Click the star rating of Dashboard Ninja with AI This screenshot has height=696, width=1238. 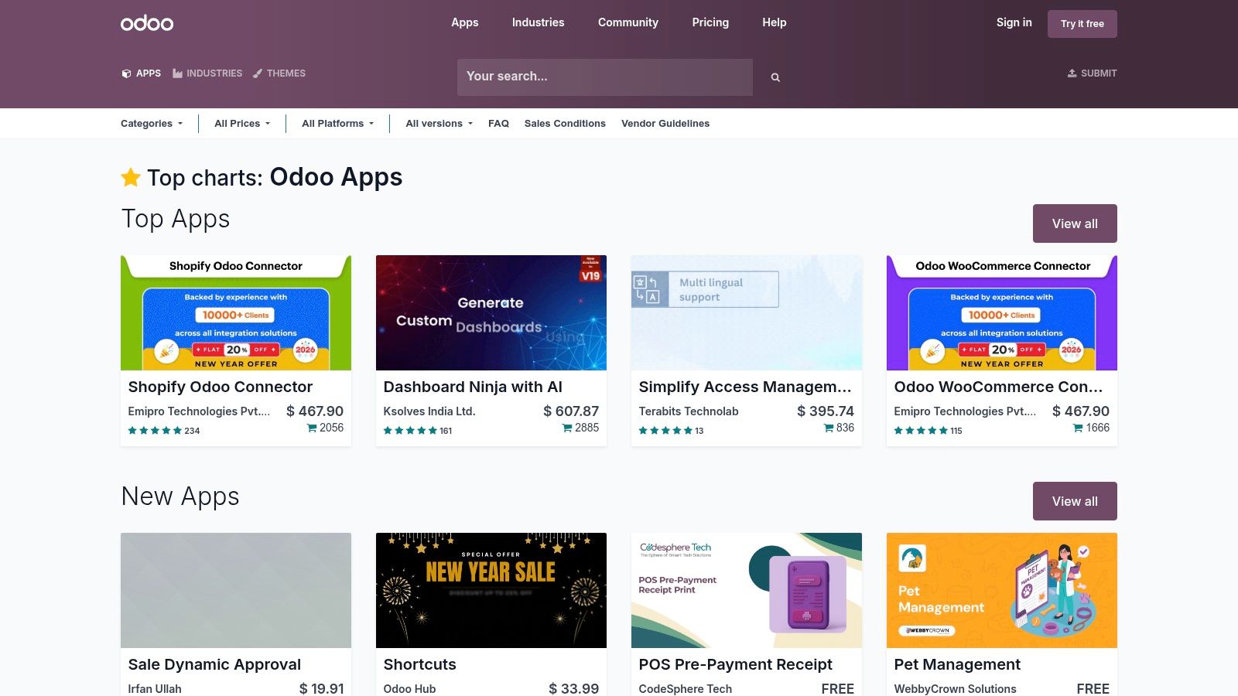[x=410, y=431]
